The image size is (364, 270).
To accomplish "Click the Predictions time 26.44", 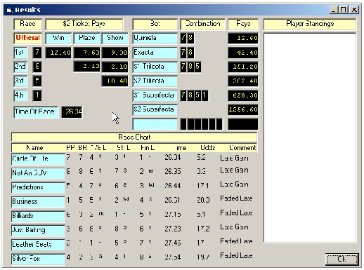I will (172, 186).
